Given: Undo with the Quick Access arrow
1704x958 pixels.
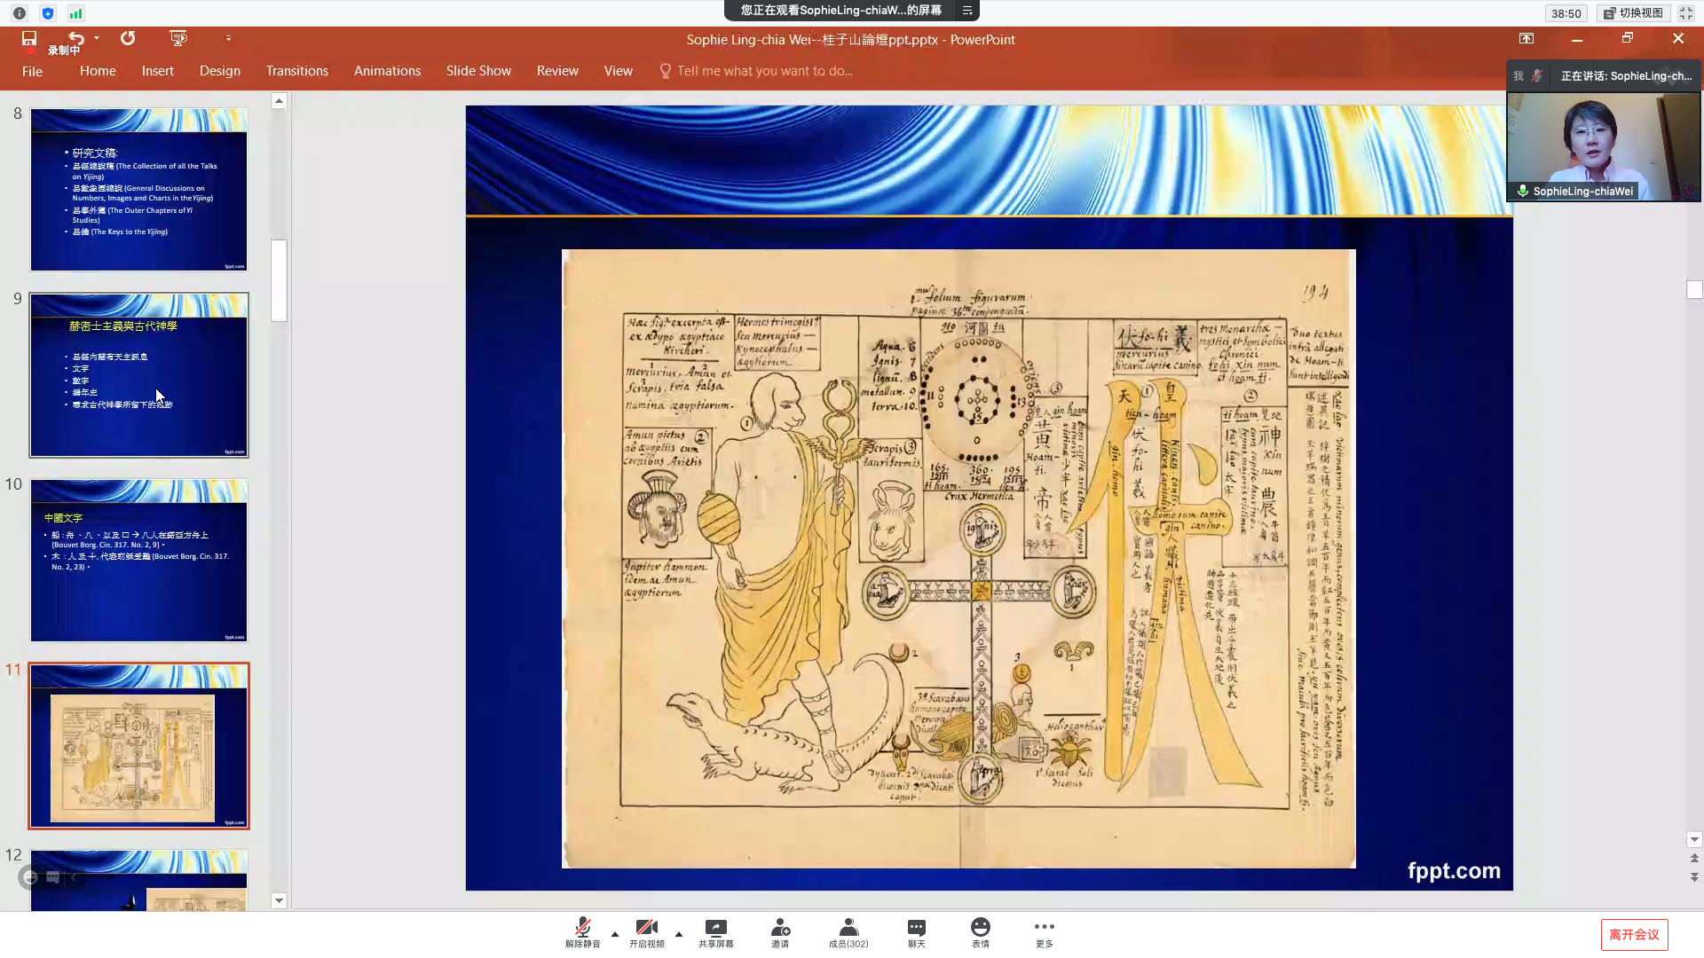Looking at the screenshot, I should pos(76,38).
